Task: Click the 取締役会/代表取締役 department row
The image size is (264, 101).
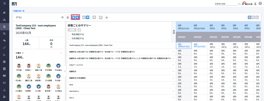Action: pos(121,78)
